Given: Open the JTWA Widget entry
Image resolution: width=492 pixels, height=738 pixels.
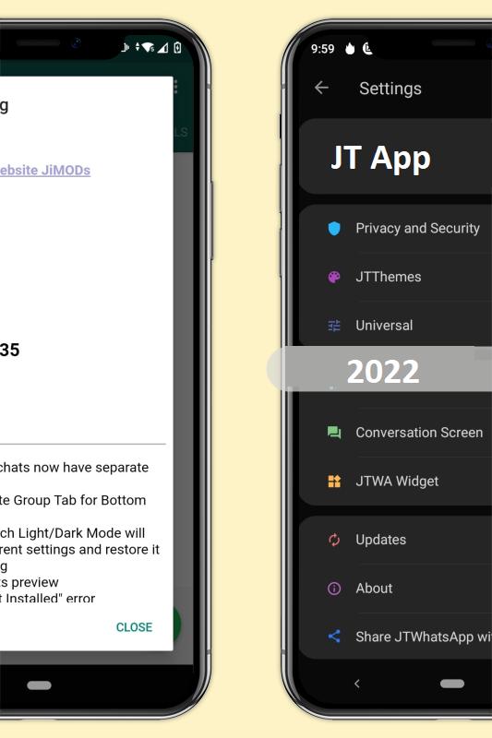Looking at the screenshot, I should (395, 481).
